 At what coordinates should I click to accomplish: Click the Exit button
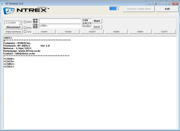pos(167,9)
